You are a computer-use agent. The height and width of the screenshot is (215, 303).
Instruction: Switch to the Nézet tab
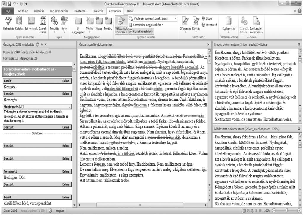pyautogui.click(x=130, y=11)
